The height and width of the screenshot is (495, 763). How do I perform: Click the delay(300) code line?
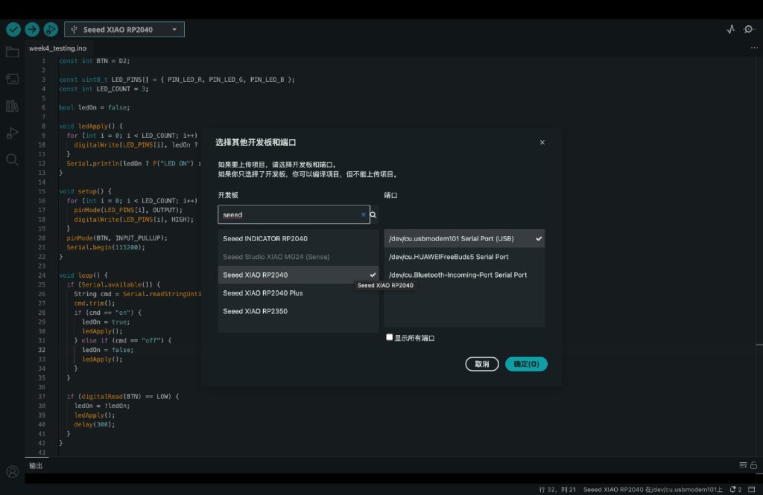tap(94, 424)
